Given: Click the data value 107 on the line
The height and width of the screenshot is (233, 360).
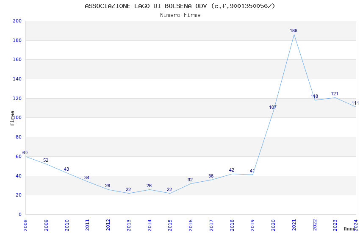Looking at the screenshot, I should tap(273, 108).
